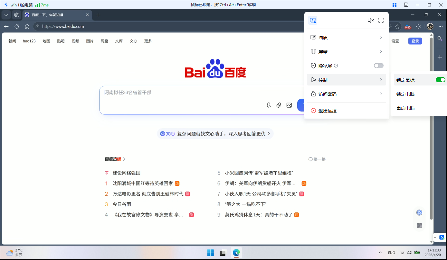Viewport: 447px width, 260px height.
Task: Expand the 访问密码 access password submenu
Action: tap(346, 94)
